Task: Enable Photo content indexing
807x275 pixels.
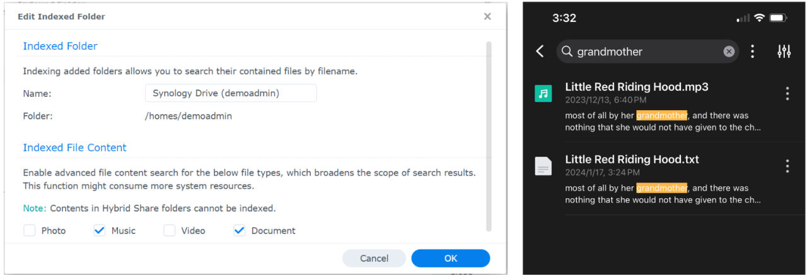Action: 30,231
